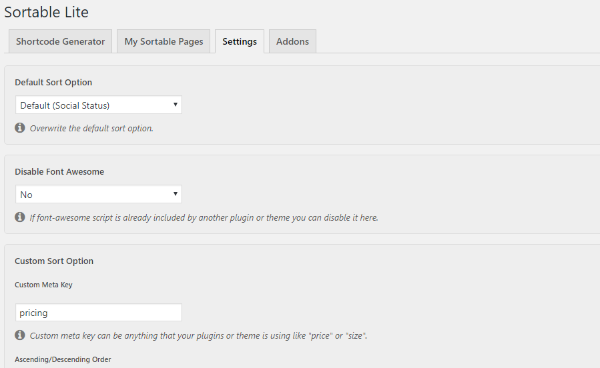Switch to the Shortcode Generator tab
Screen dimensions: 600x368
click(x=61, y=41)
